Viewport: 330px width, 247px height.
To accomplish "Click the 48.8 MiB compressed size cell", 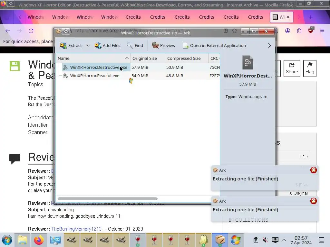I will pyautogui.click(x=175, y=76).
